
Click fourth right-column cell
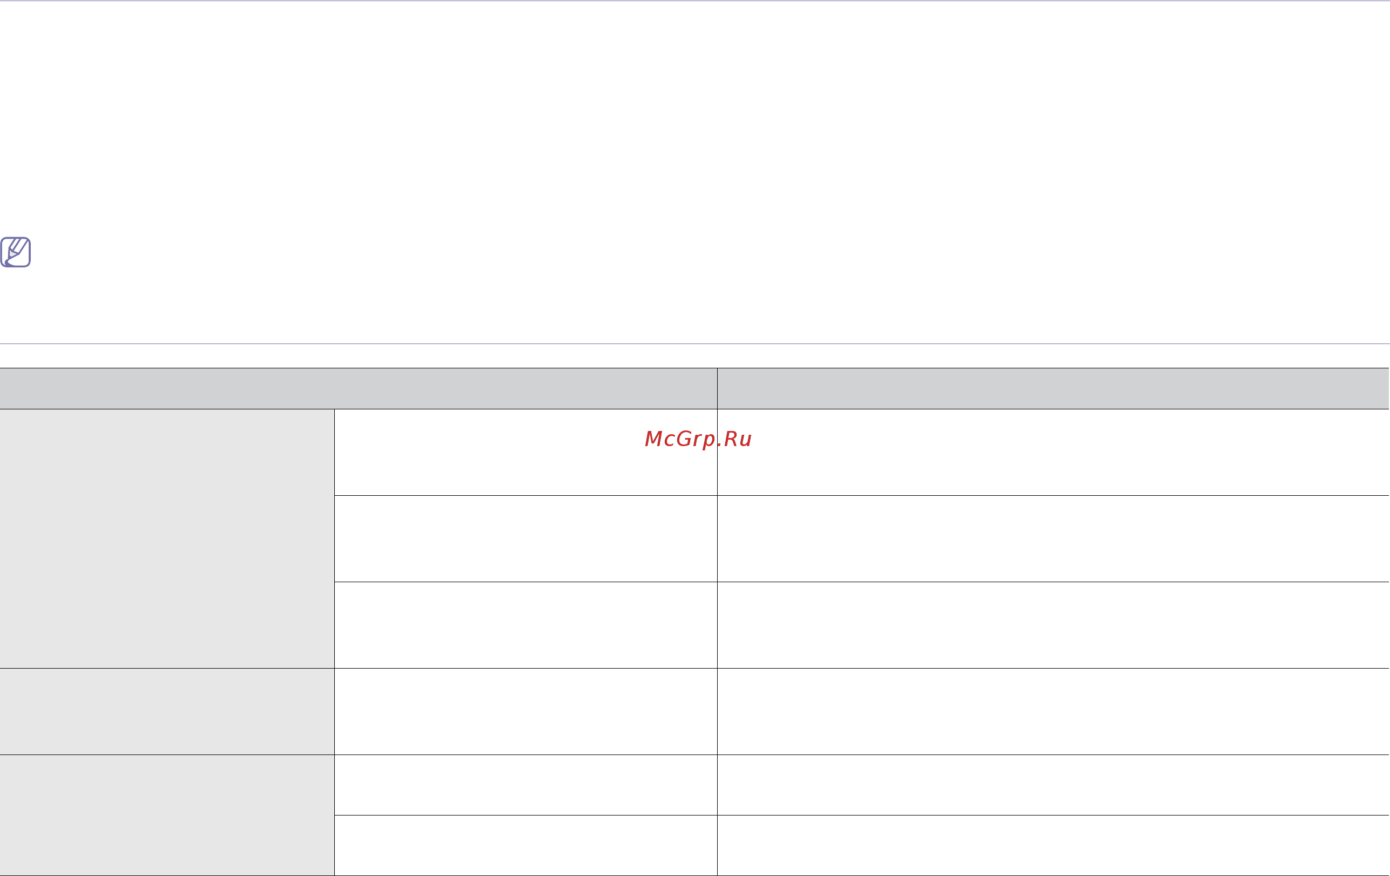(x=1053, y=711)
